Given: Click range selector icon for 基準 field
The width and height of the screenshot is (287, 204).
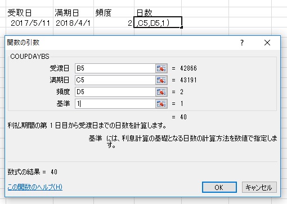Looking at the screenshot, I should coord(162,104).
